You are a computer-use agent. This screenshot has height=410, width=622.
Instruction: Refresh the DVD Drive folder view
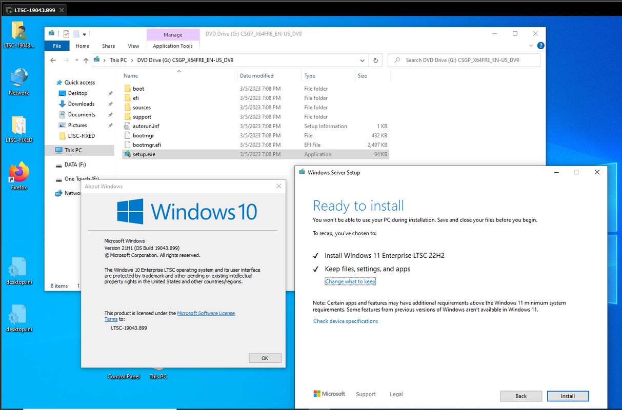pos(375,60)
